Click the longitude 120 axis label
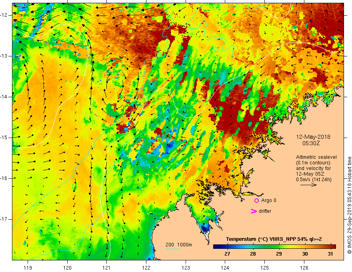Viewport: 352px width, 272px height. click(x=67, y=268)
